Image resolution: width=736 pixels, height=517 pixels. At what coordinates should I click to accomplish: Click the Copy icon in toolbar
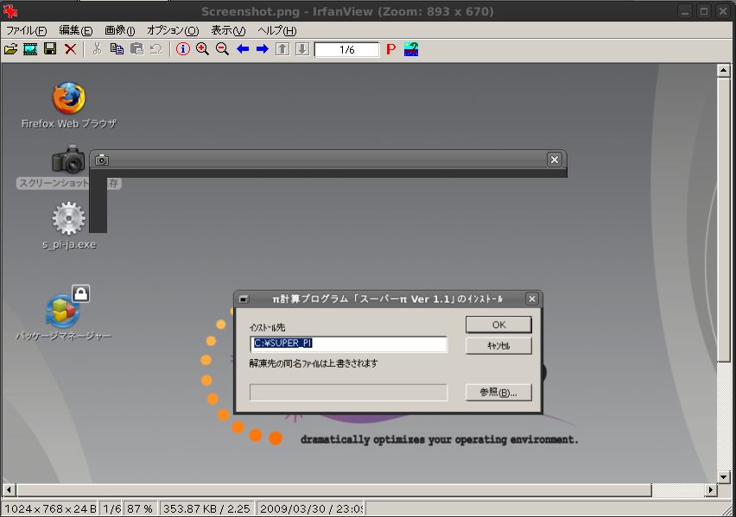[117, 49]
